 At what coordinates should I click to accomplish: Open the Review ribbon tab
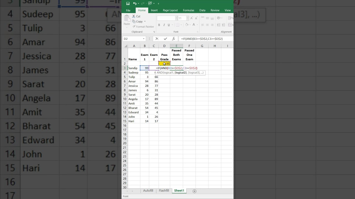215,10
